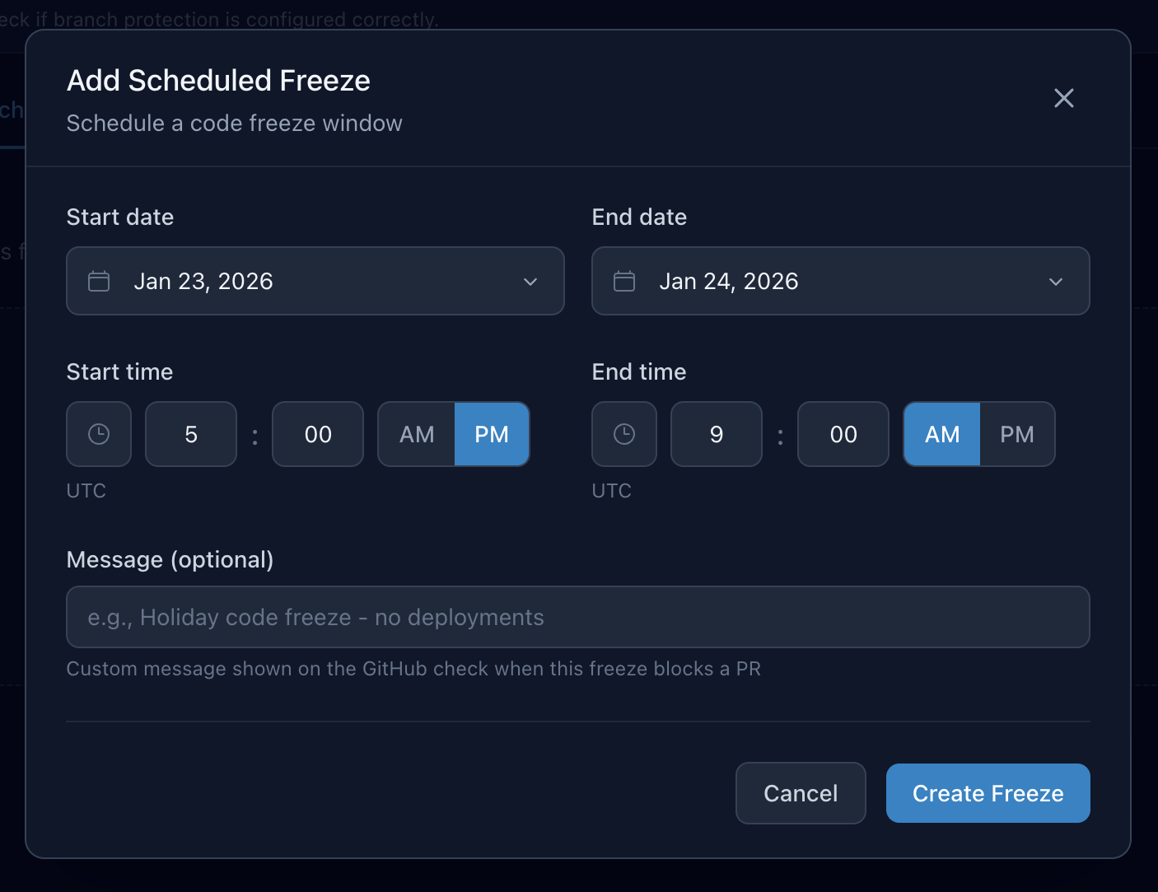Open the End date dropdown showing Jan 24, 2026
The height and width of the screenshot is (892, 1158).
pos(840,281)
